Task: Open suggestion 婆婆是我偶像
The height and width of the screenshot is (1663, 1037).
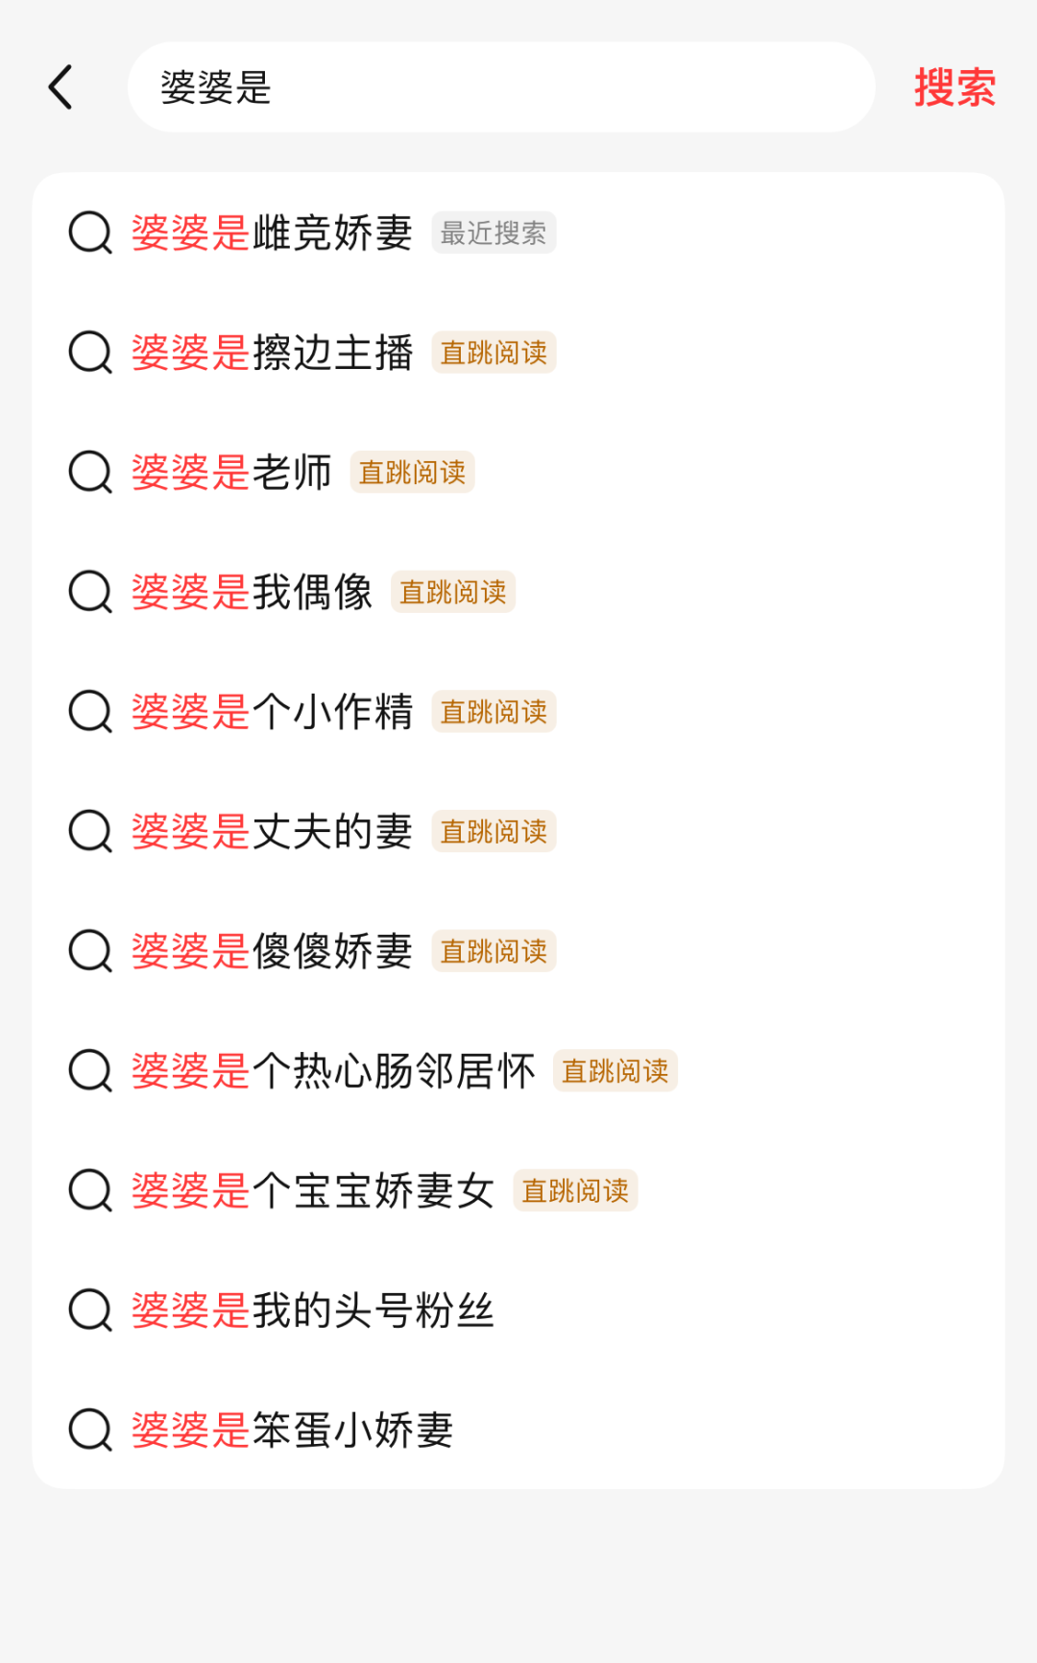Action: 252,592
